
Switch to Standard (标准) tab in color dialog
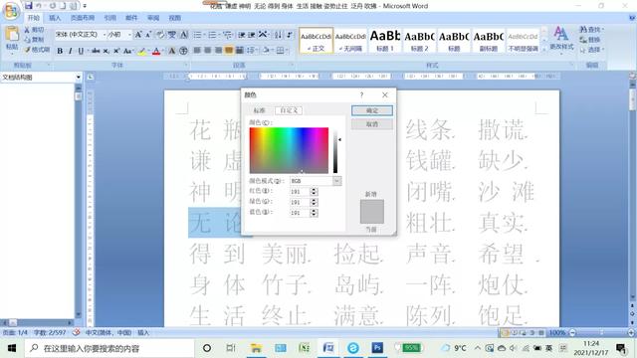(x=260, y=110)
